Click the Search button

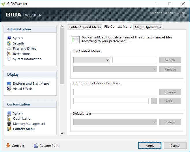click(x=170, y=60)
